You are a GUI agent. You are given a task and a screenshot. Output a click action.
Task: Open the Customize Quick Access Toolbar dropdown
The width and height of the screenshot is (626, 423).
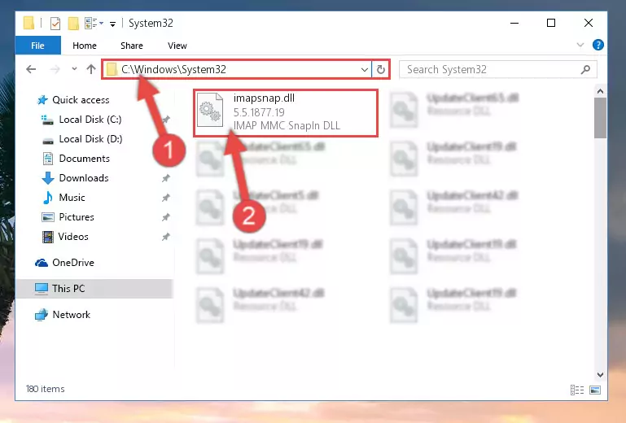[113, 24]
